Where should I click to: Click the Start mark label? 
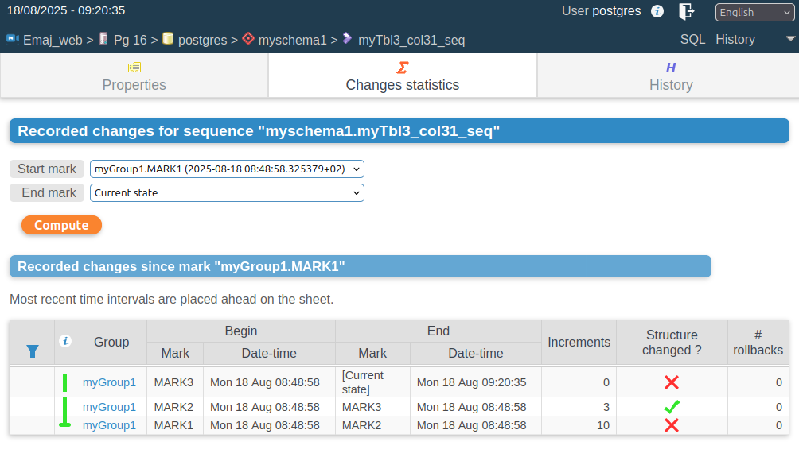pos(47,169)
